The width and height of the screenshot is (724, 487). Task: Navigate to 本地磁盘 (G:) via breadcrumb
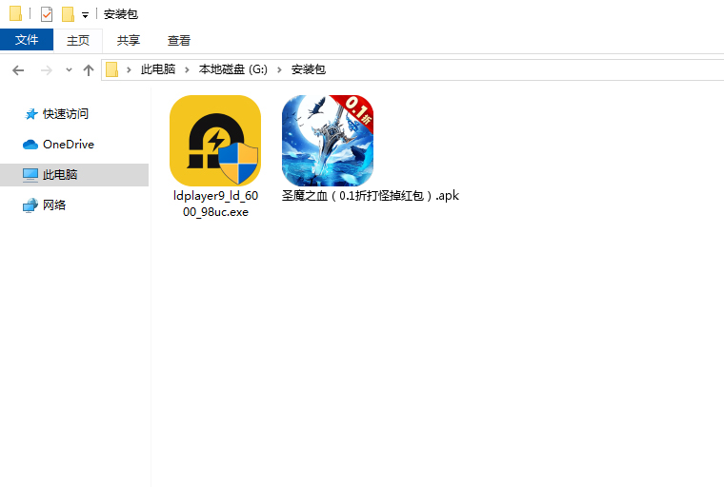(233, 69)
